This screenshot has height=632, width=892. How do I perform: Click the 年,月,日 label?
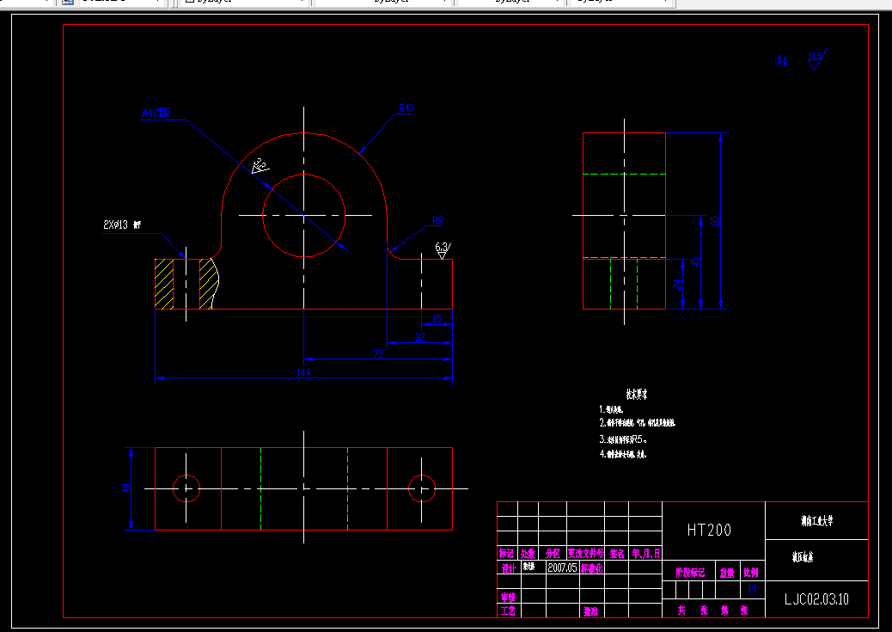pyautogui.click(x=645, y=553)
